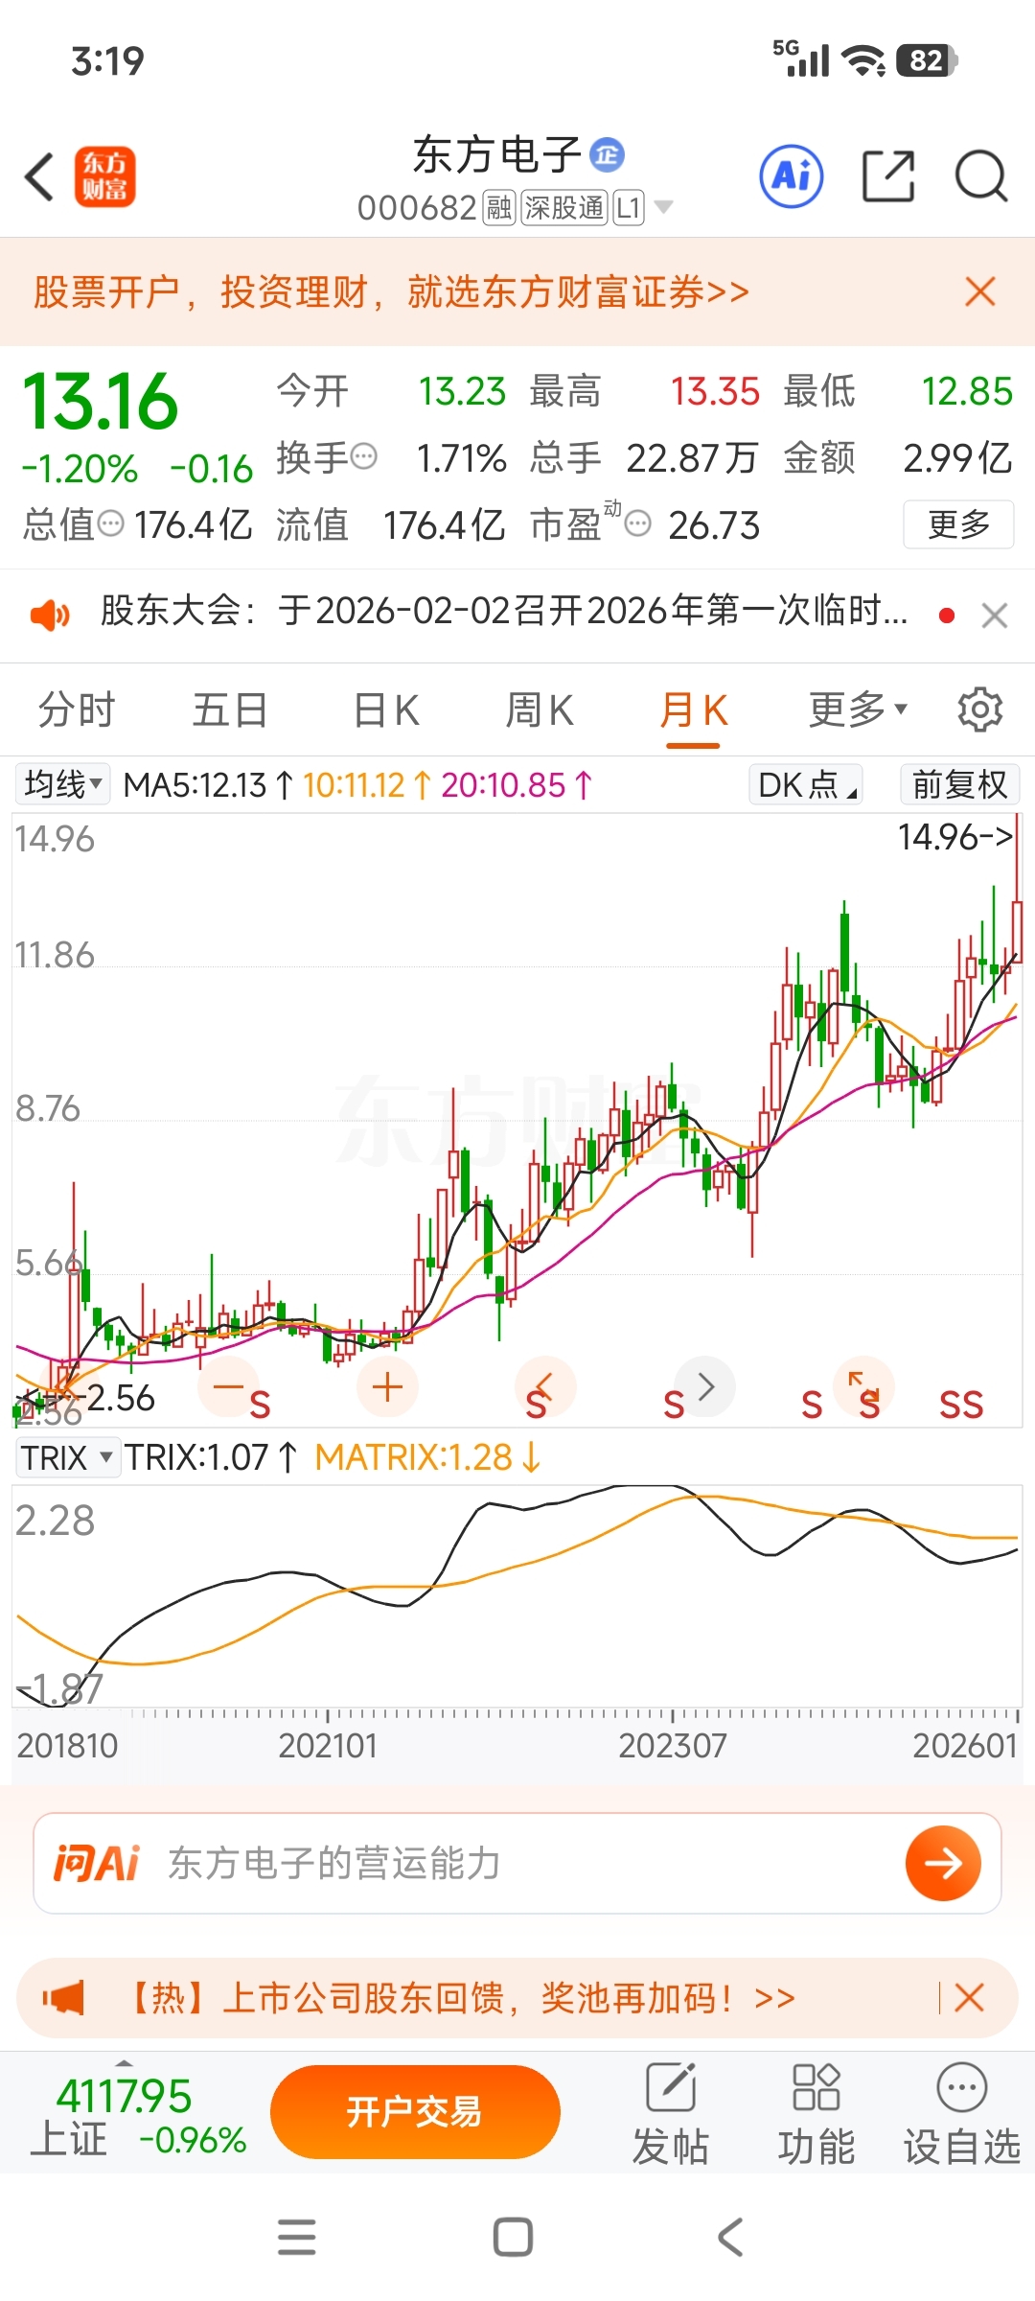Open the 东方财富 logo icon
The height and width of the screenshot is (2301, 1035).
(104, 177)
